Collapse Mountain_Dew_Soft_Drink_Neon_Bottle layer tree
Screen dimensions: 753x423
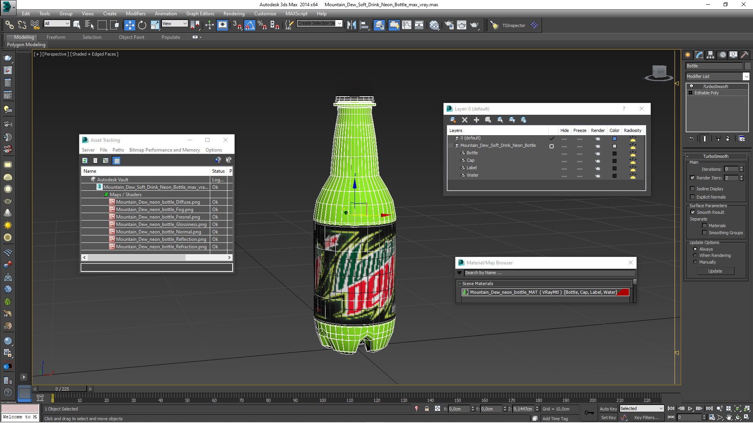(x=451, y=145)
